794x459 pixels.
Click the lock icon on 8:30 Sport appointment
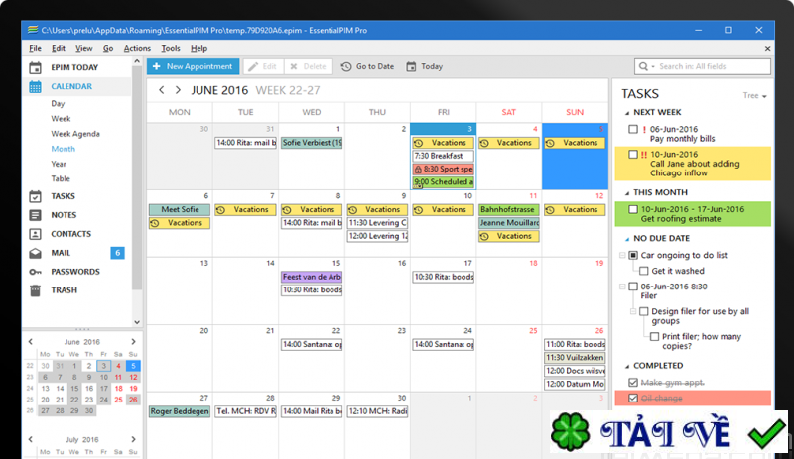click(x=418, y=169)
